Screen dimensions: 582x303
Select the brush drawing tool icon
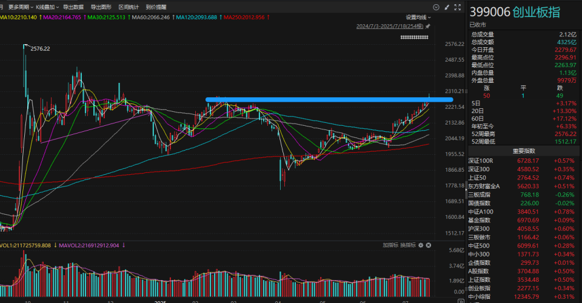point(447,7)
